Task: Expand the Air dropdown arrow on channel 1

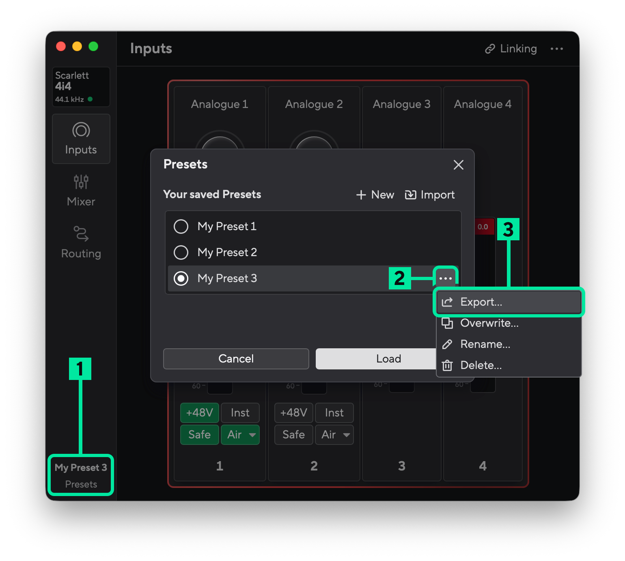Action: pyautogui.click(x=252, y=435)
